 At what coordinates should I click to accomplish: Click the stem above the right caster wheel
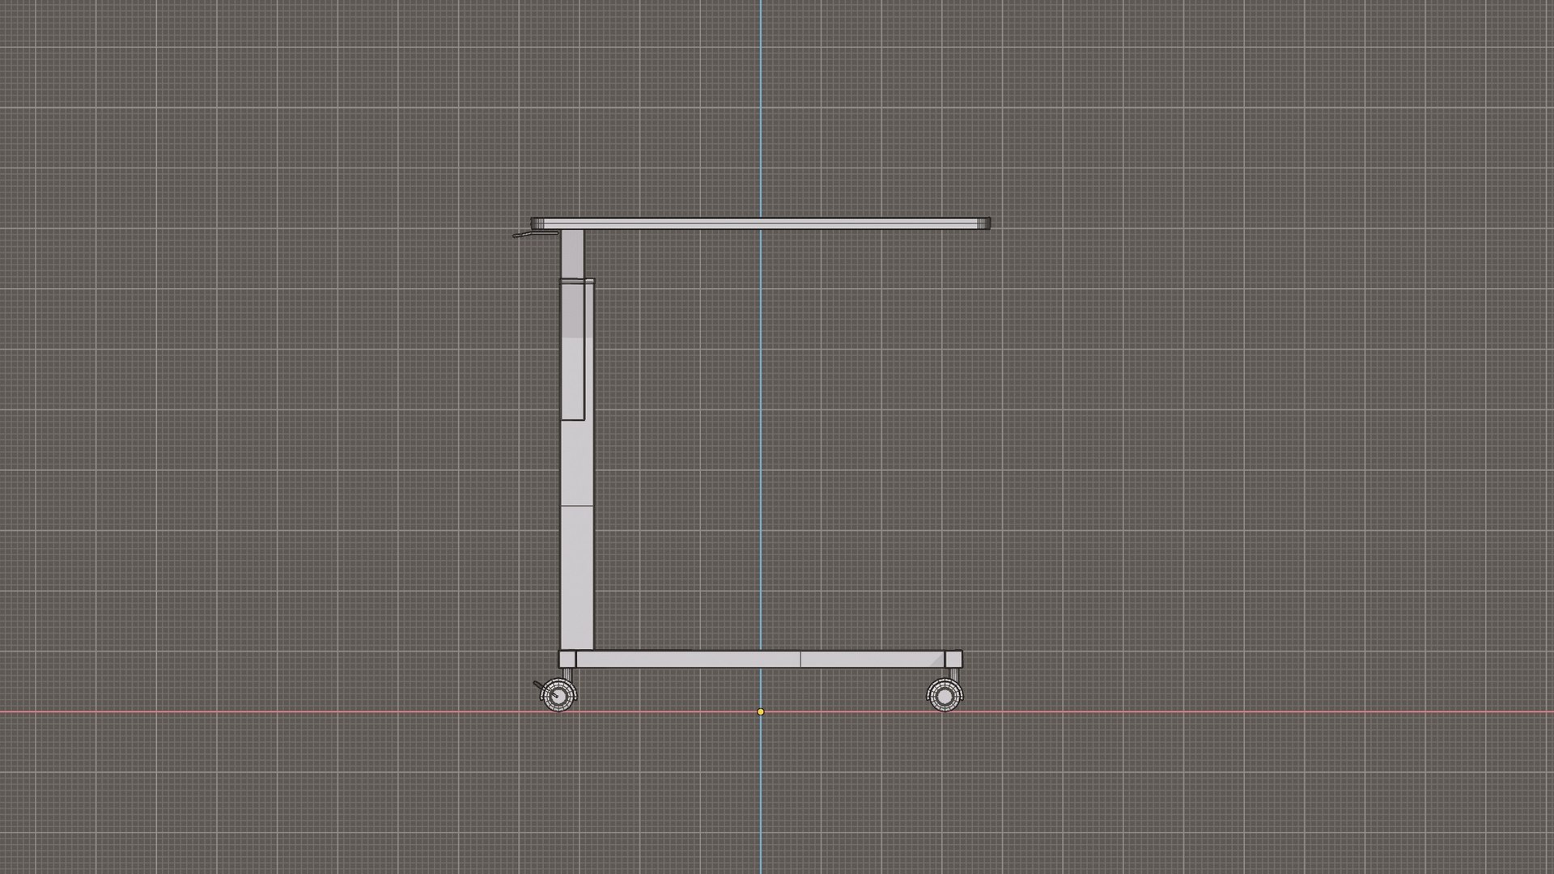point(953,674)
